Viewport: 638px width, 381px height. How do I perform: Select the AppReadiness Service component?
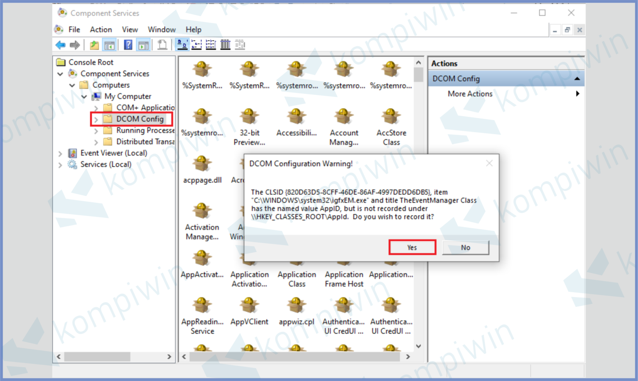202,305
